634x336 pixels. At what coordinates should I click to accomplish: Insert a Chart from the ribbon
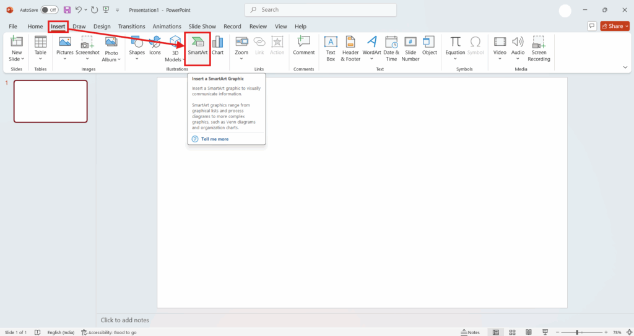217,46
